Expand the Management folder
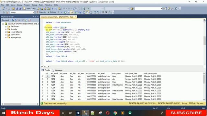The height and width of the screenshot is (116, 207). coord(6,37)
